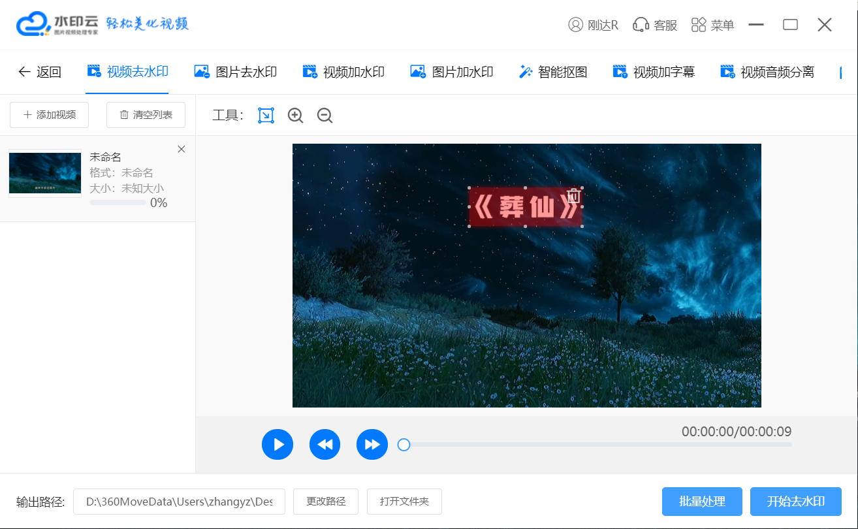The width and height of the screenshot is (858, 529).
Task: Go back with 返回 arrow
Action: [x=39, y=72]
